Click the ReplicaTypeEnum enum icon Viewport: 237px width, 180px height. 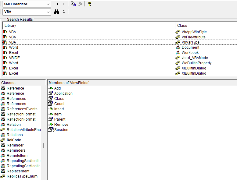tap(3, 176)
